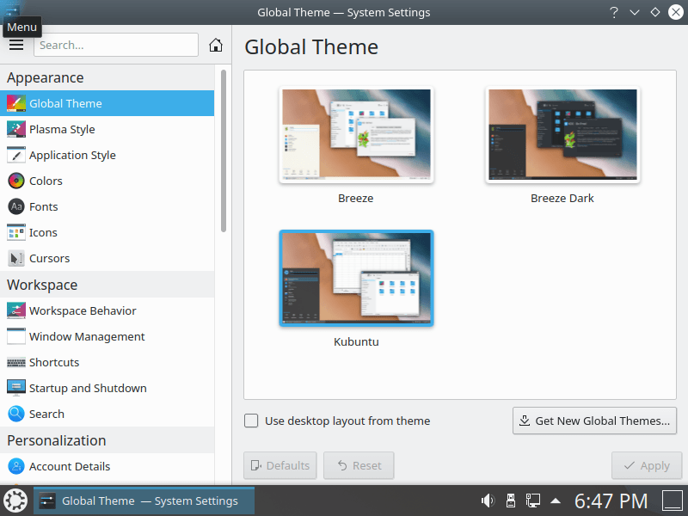Click the 6:47 PM clock

click(x=611, y=501)
